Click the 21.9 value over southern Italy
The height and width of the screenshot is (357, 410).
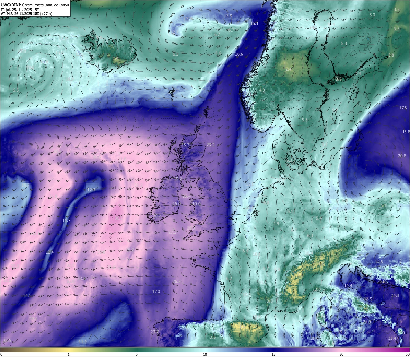pyautogui.click(x=366, y=322)
